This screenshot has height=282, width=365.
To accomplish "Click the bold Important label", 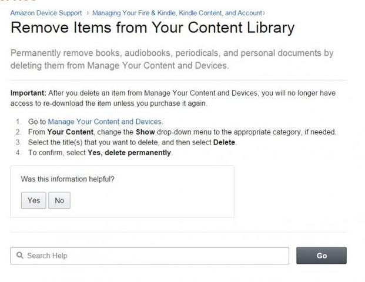I will [x=28, y=93].
